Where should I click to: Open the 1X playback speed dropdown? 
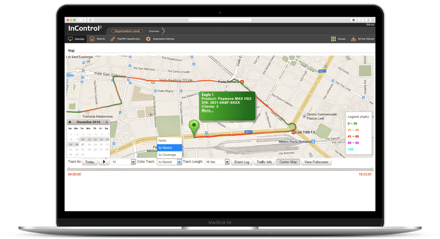pyautogui.click(x=123, y=162)
